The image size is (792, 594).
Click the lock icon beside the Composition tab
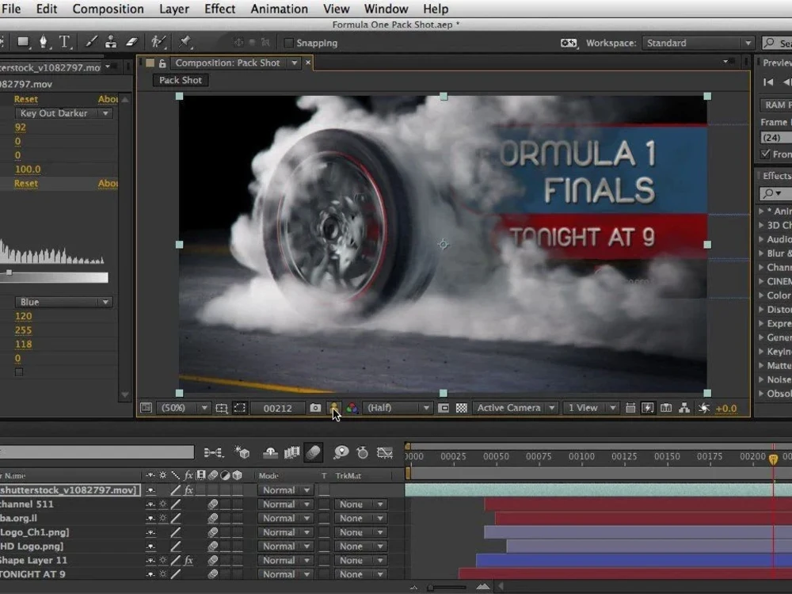tap(162, 63)
